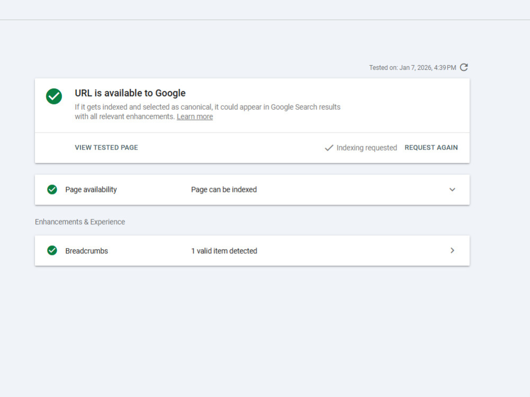
Task: Click the Breadcrumbs label
Action: click(86, 251)
